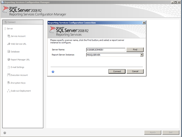Click the Execution Account icon
This screenshot has width=182, height=137.
point(9,75)
